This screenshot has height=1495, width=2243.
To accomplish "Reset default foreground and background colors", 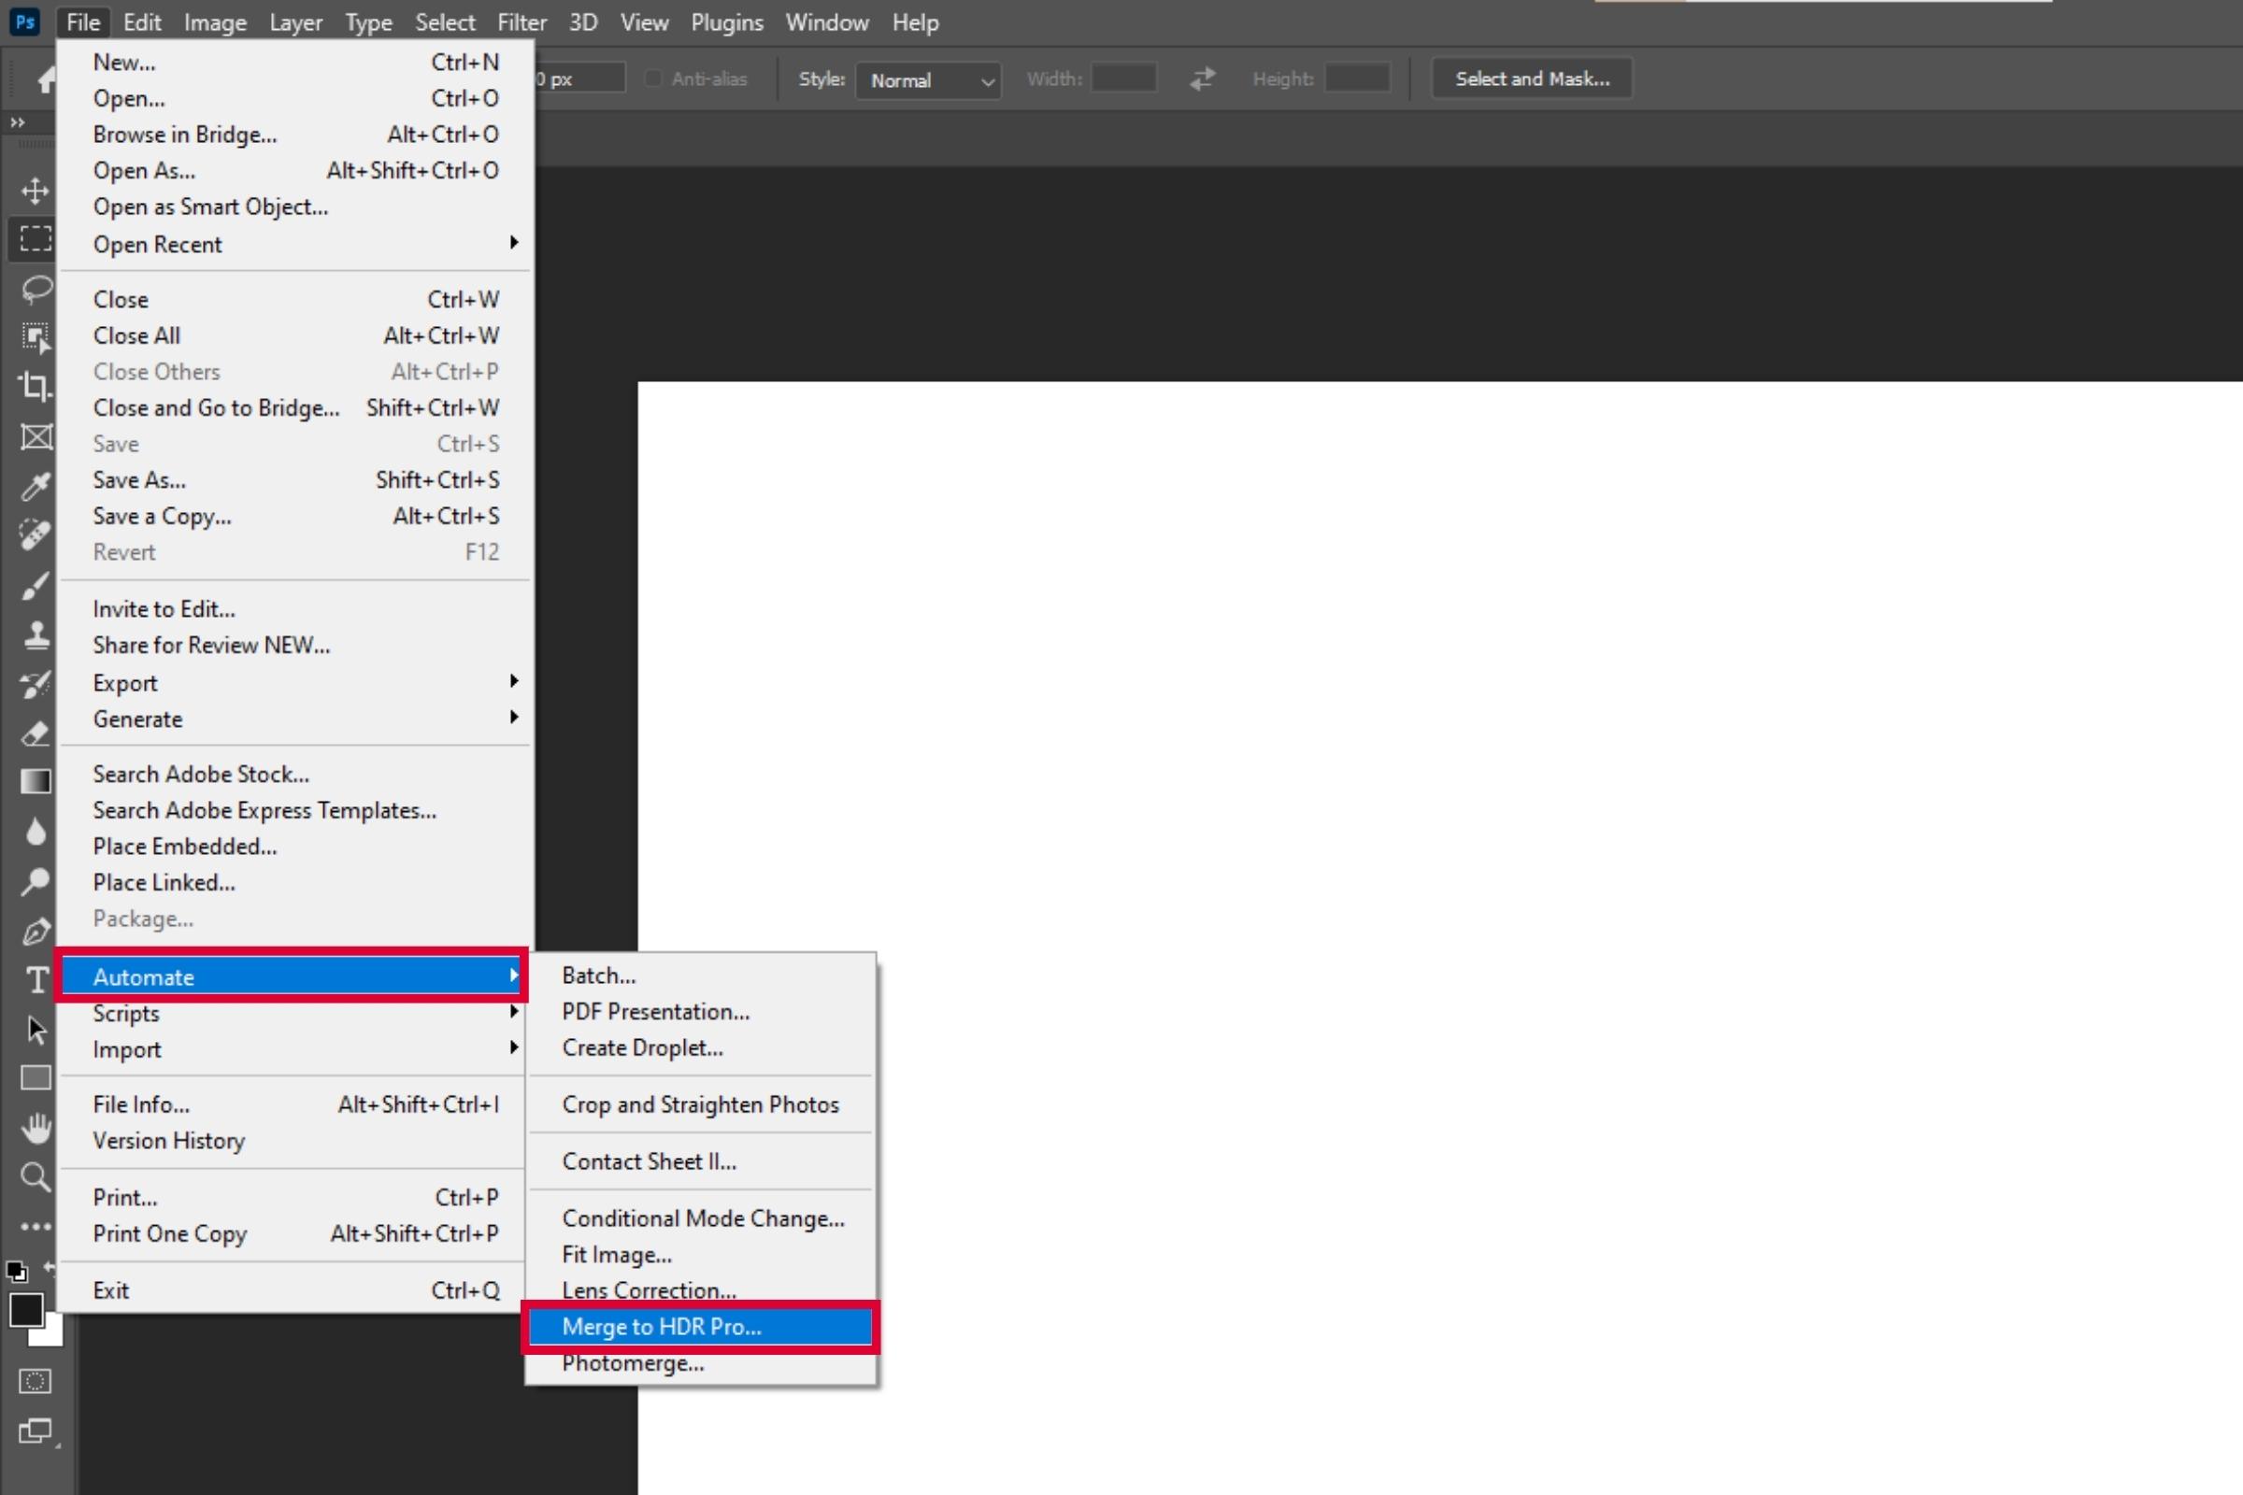I will [16, 1271].
